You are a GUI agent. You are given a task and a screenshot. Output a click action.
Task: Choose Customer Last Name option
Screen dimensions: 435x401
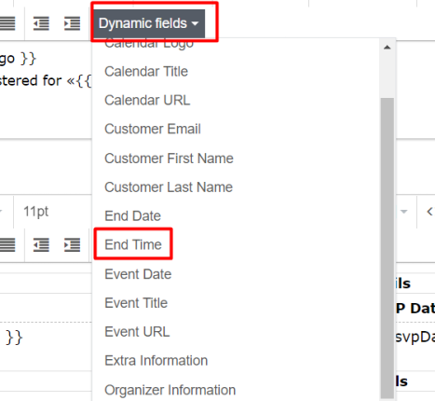coord(169,187)
